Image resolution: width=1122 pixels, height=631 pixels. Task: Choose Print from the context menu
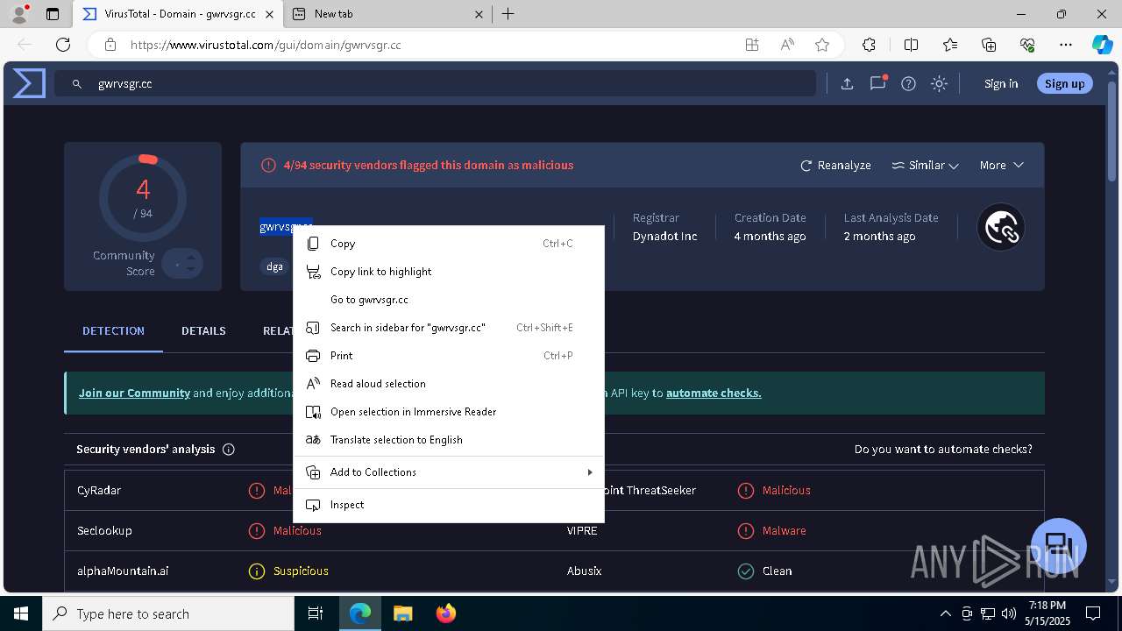(448, 356)
